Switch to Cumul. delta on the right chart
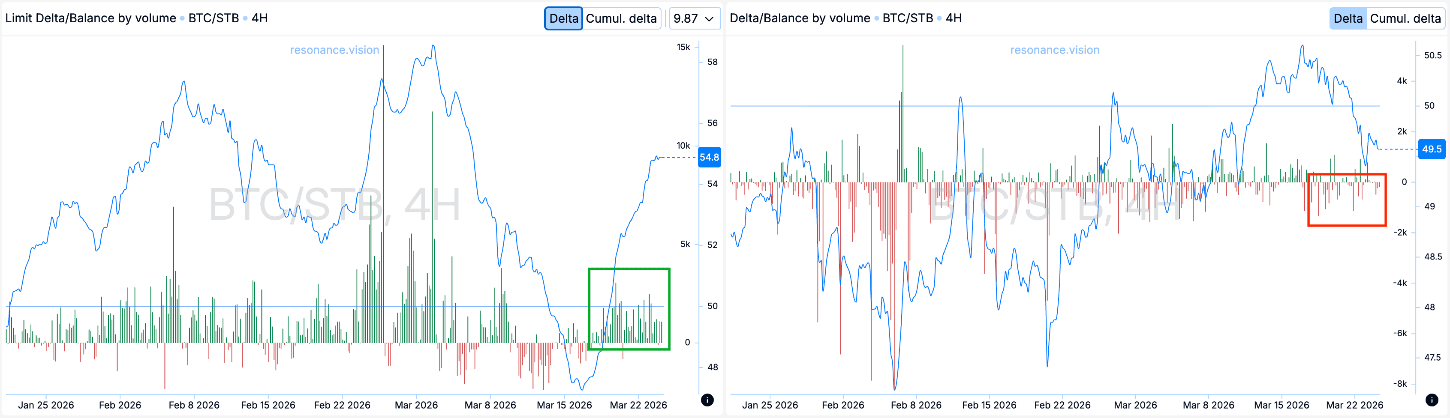Image resolution: width=1450 pixels, height=418 pixels. click(1406, 18)
